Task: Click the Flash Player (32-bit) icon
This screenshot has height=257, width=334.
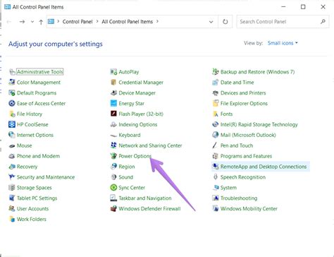Action: pos(113,114)
